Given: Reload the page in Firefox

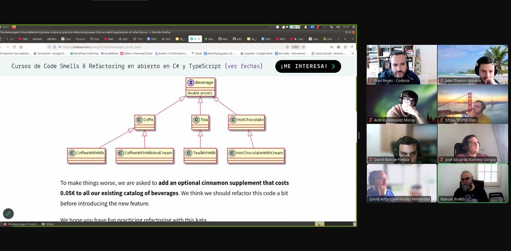Looking at the screenshot, I should tap(14, 47).
